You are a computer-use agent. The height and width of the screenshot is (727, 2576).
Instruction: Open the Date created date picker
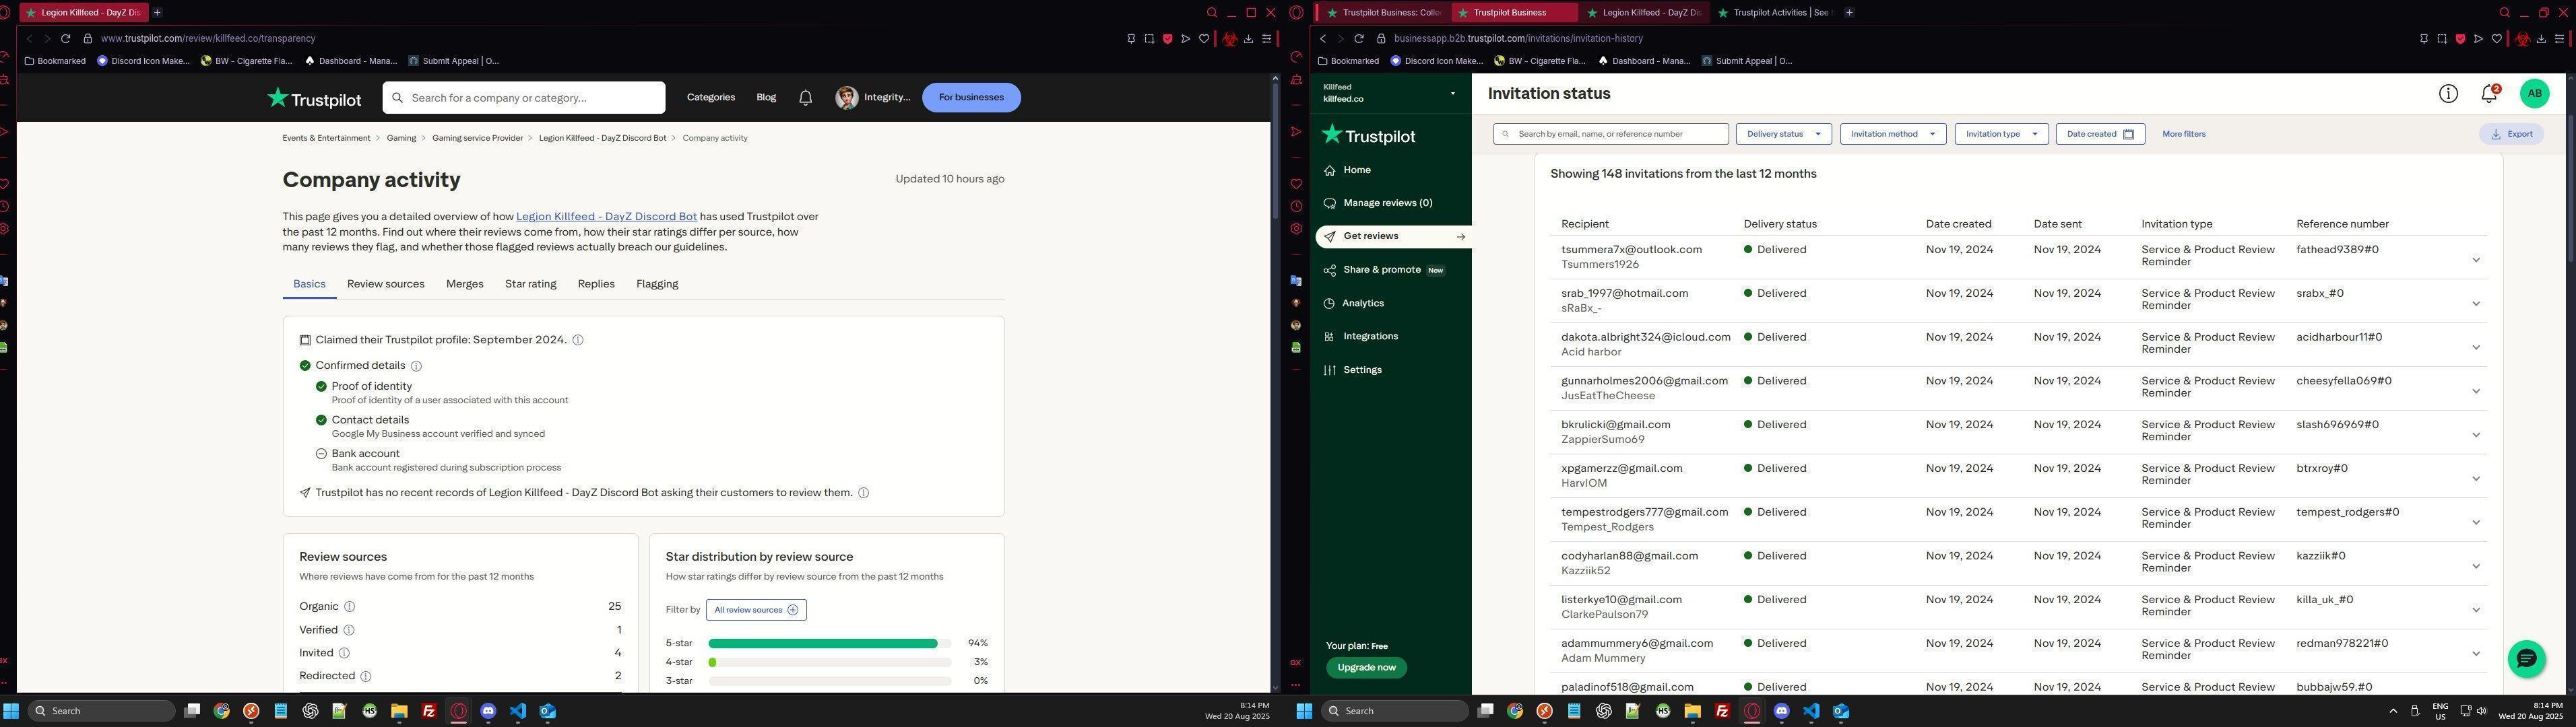point(2100,134)
